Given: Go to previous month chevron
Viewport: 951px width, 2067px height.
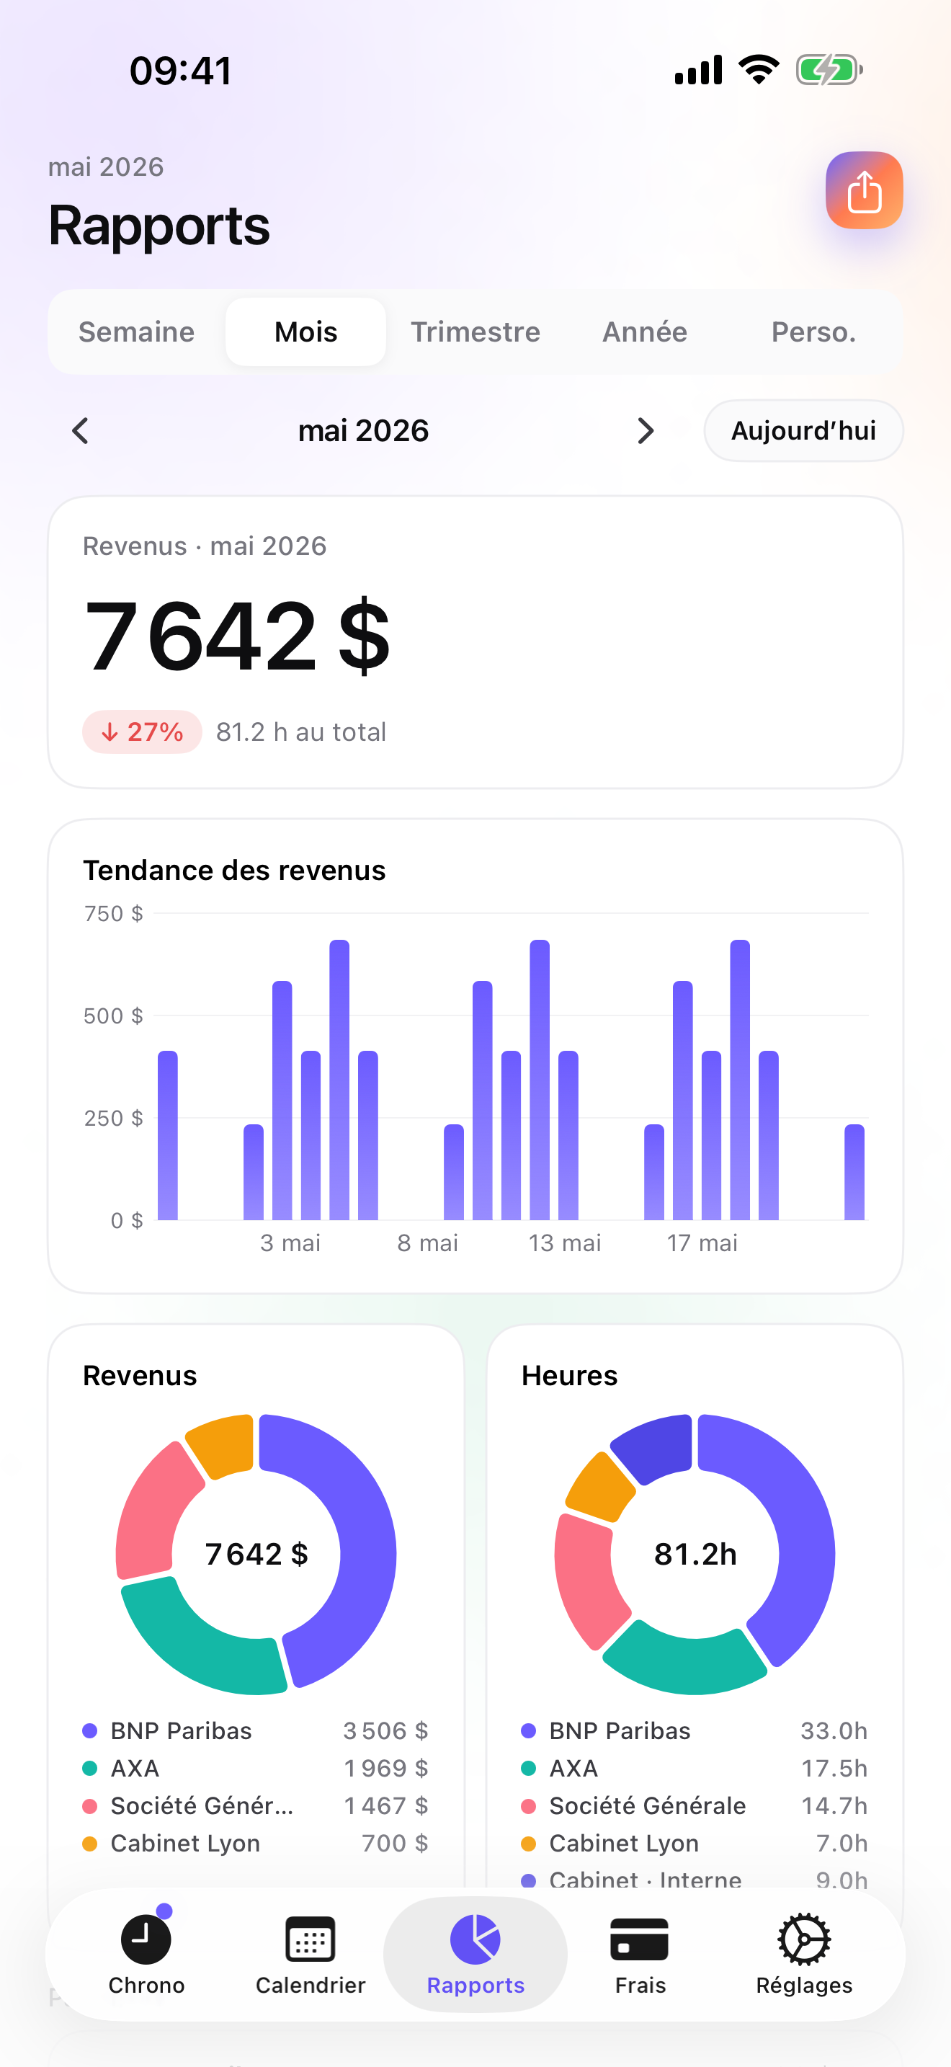Looking at the screenshot, I should pyautogui.click(x=80, y=431).
